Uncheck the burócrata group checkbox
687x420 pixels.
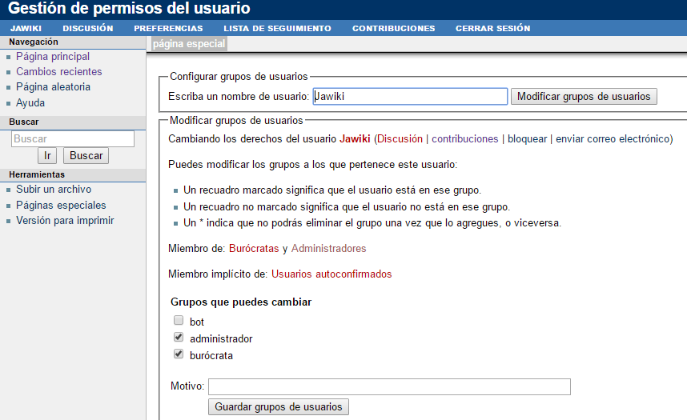(x=179, y=354)
